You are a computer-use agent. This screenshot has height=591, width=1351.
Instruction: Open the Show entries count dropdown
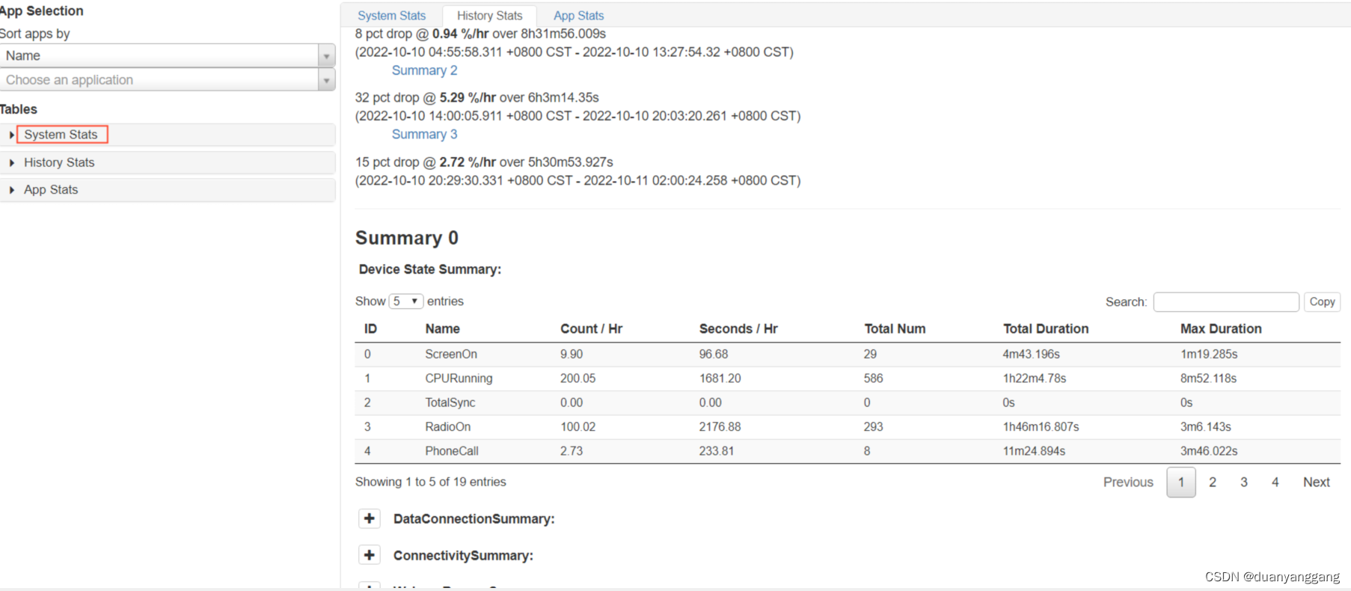(x=406, y=301)
